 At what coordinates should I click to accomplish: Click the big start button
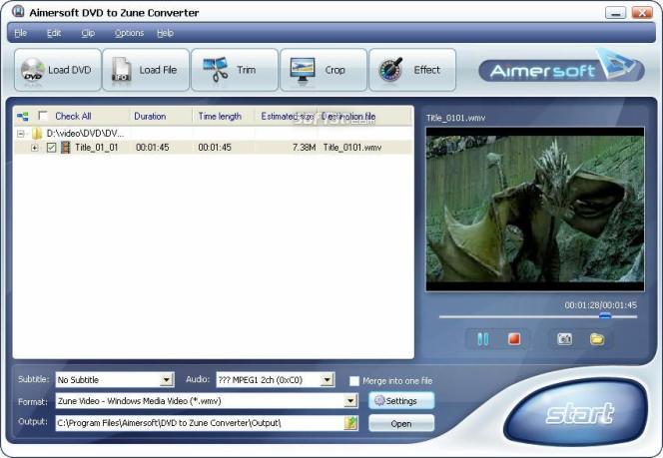(x=576, y=411)
